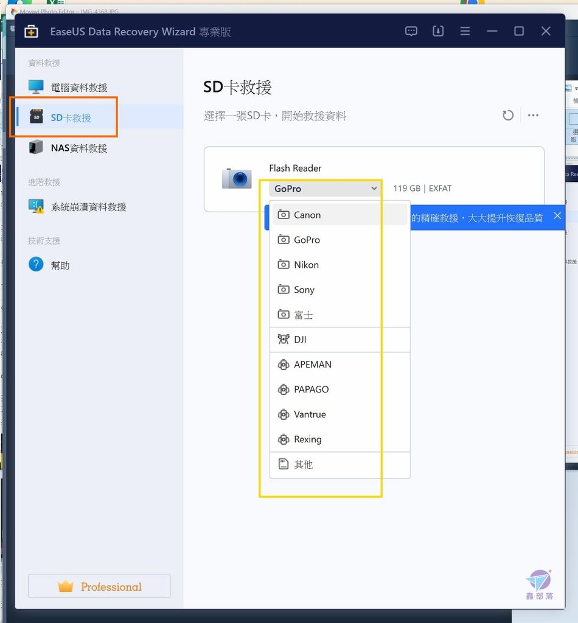Collapse the GoPro camera brand dropdown
This screenshot has height=623, width=578.
coord(324,189)
